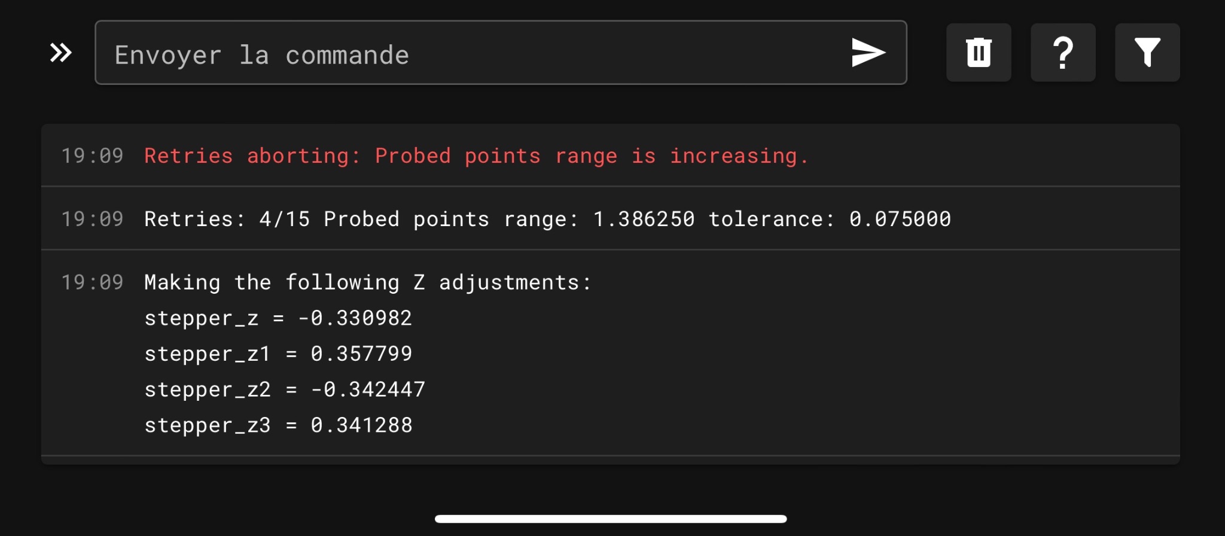The width and height of the screenshot is (1225, 536).
Task: Click the send command arrow icon
Action: coord(869,53)
